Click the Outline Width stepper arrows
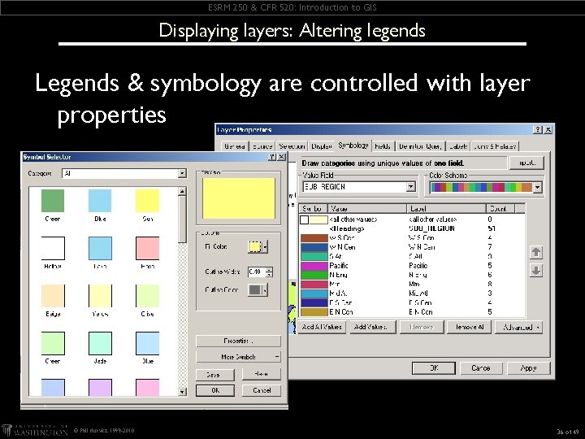Viewport: 585px width, 439px height. tap(270, 272)
